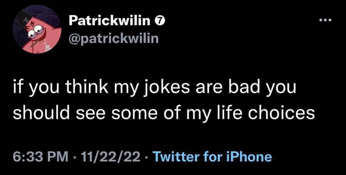Click the Patrickwilin display name

pos(110,21)
